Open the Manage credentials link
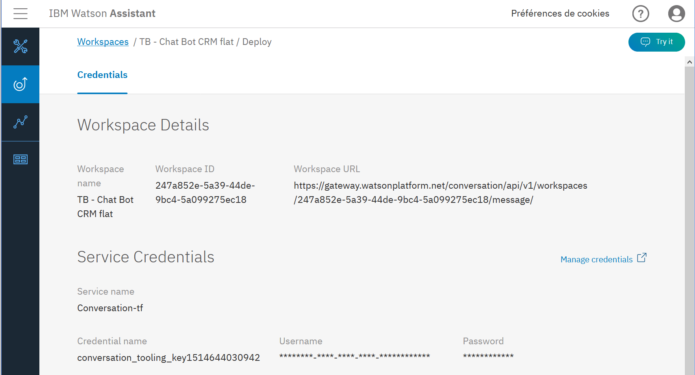Image resolution: width=695 pixels, height=375 pixels. pyautogui.click(x=597, y=259)
